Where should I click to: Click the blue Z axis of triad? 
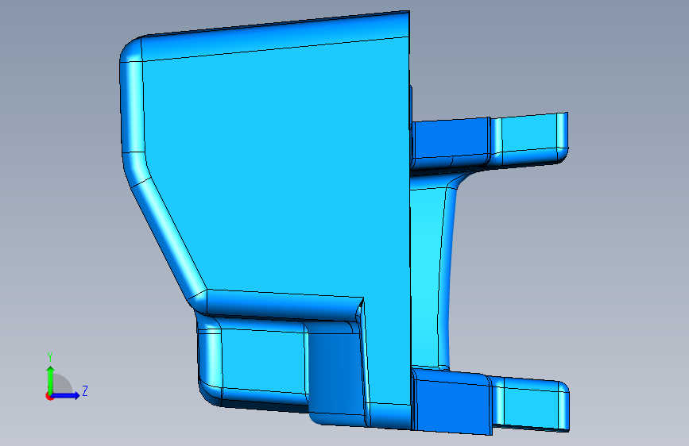pyautogui.click(x=66, y=395)
